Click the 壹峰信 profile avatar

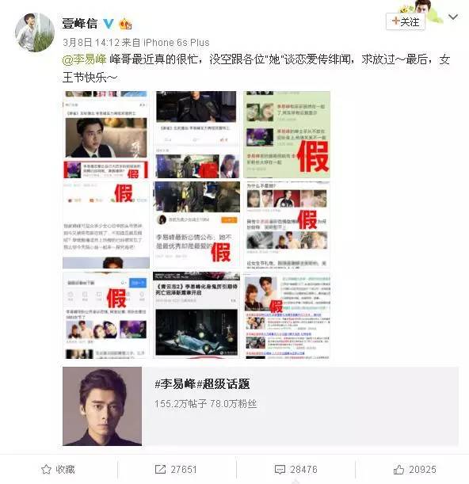coord(35,32)
